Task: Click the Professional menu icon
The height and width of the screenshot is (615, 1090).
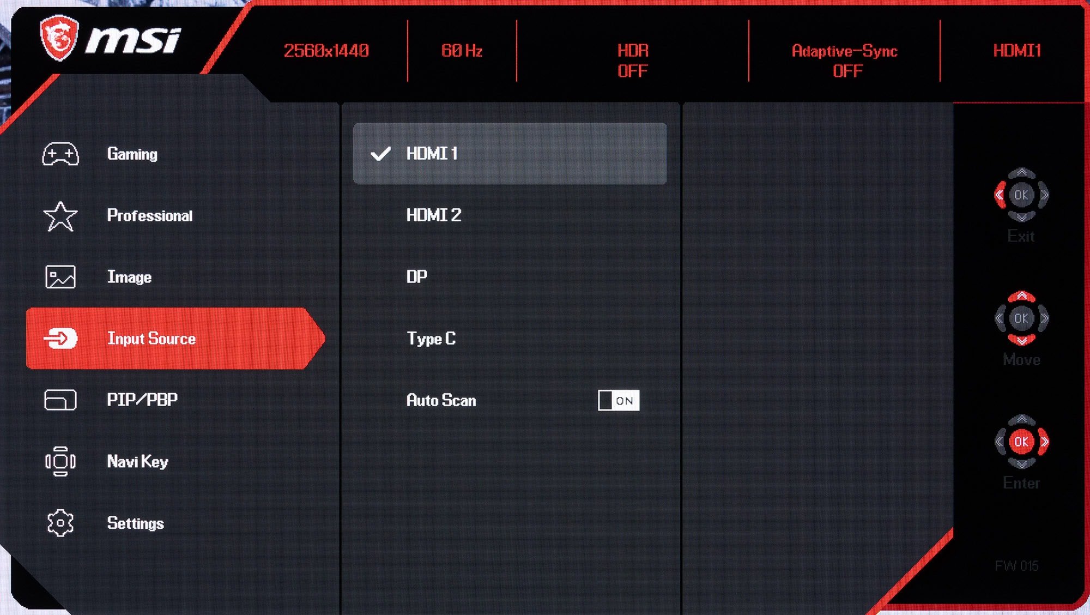Action: click(x=60, y=215)
